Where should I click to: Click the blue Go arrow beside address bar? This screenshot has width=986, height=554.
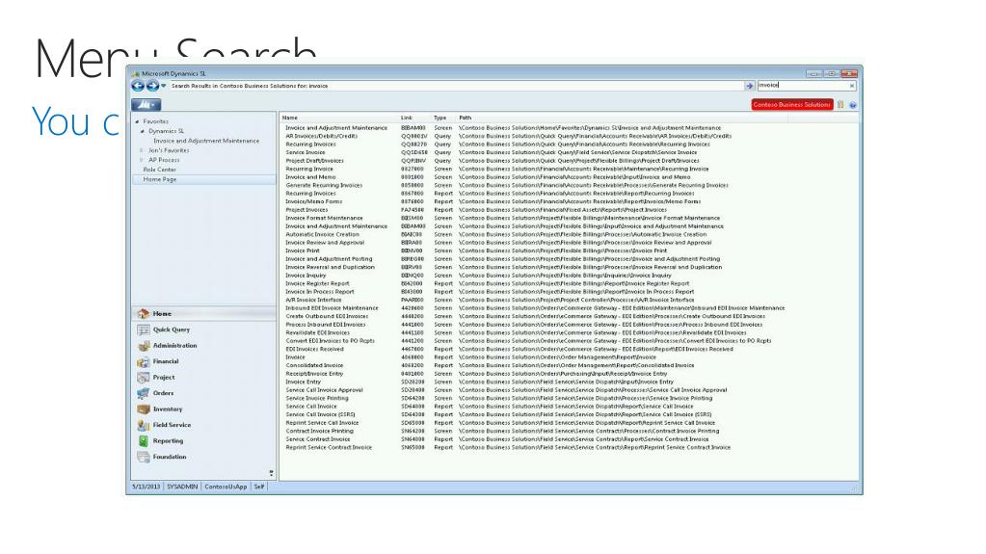tap(749, 86)
